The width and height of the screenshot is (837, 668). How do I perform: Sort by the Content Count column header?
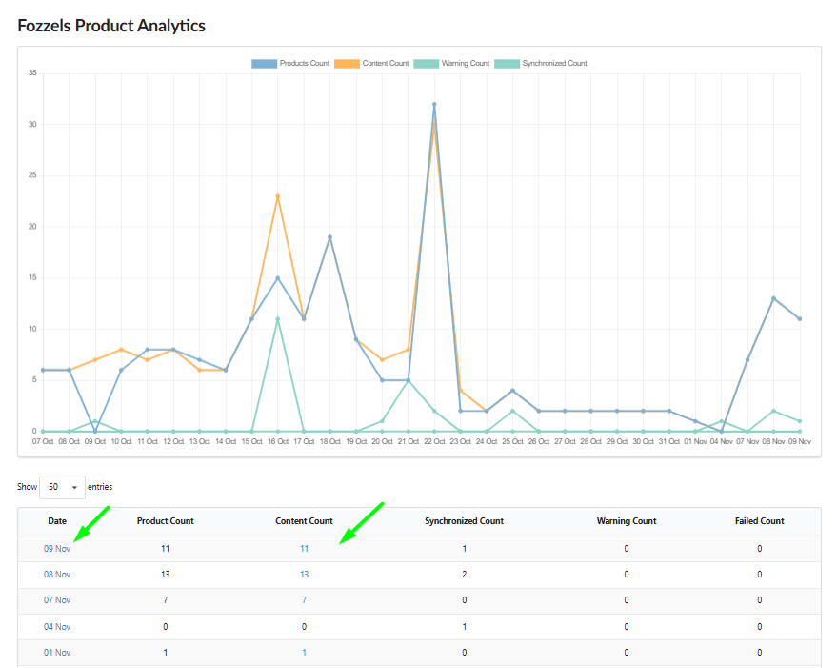pyautogui.click(x=305, y=521)
